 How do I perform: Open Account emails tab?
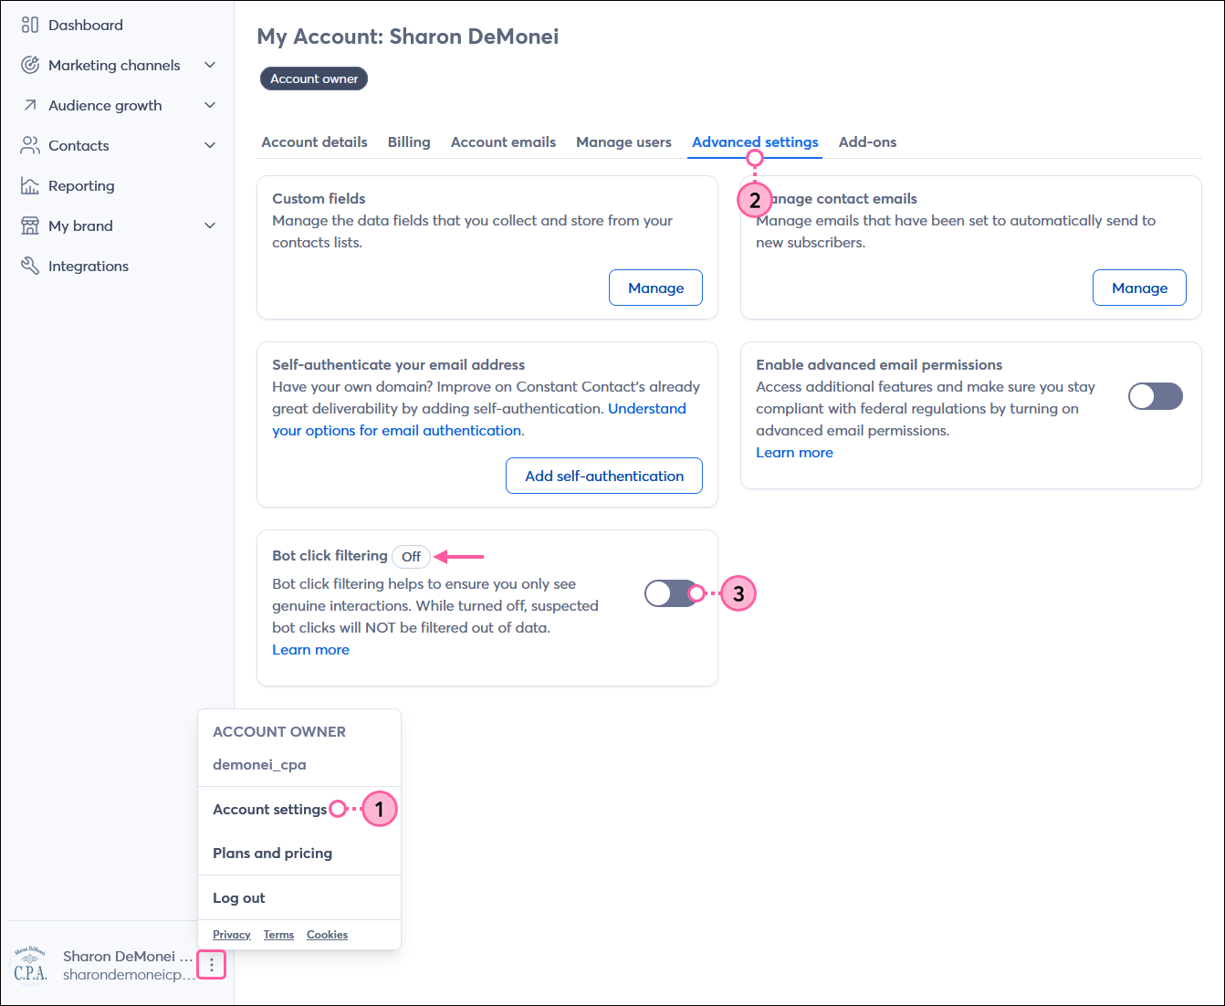click(x=503, y=141)
